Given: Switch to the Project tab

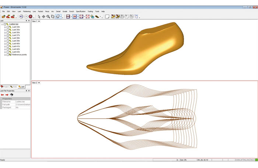Looking at the screenshot, I should (5, 87).
